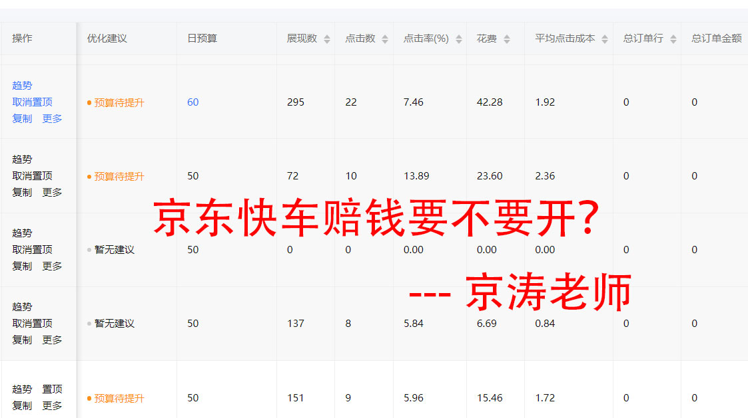Pin the last campaign using 置顶
This screenshot has width=748, height=418.
point(53,388)
